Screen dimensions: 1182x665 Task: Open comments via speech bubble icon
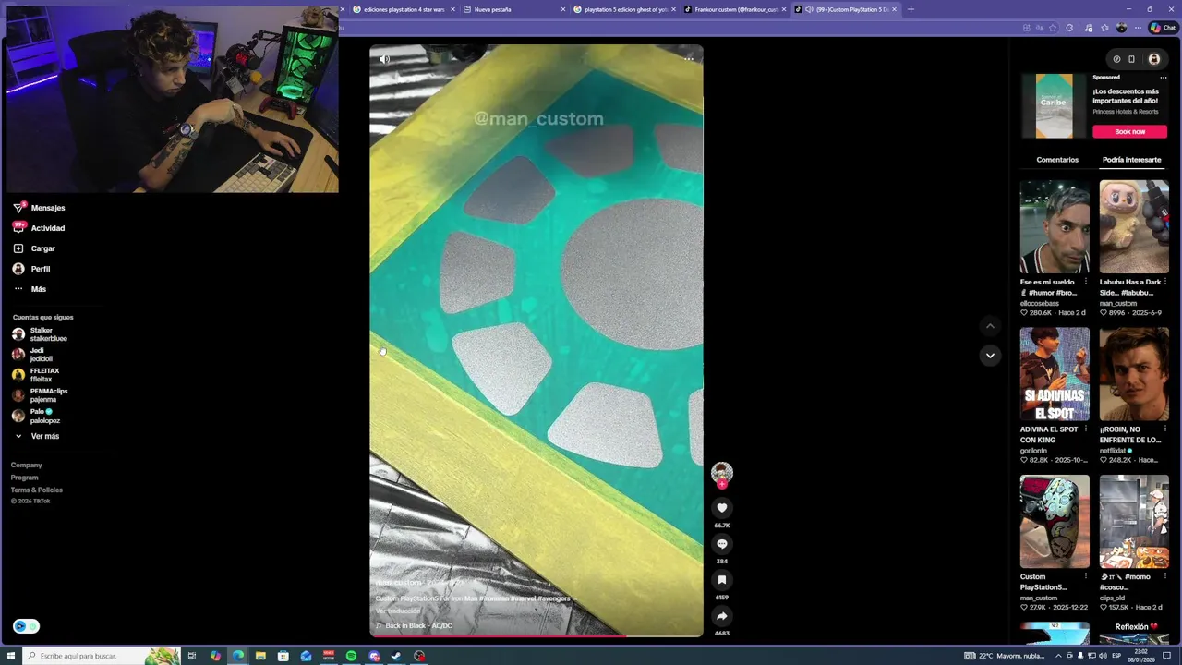tap(722, 544)
